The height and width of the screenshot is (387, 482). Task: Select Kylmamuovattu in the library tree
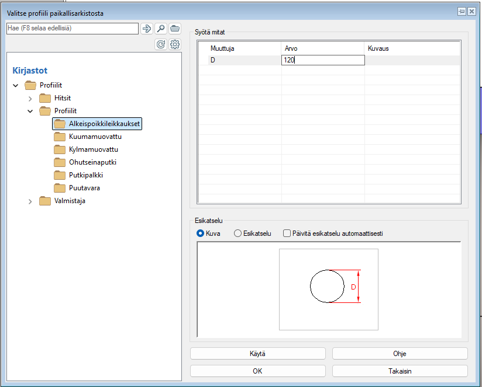[93, 149]
